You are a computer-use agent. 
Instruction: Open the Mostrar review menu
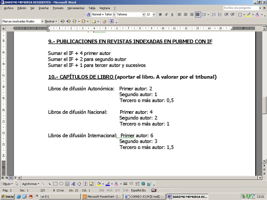coord(51,21)
